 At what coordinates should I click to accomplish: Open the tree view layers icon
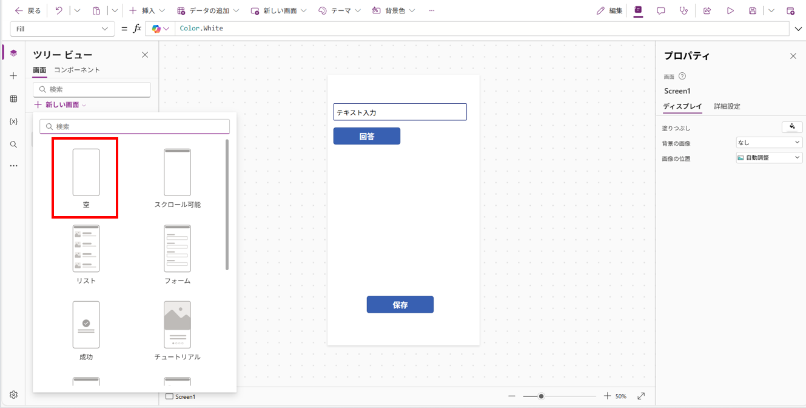(13, 53)
